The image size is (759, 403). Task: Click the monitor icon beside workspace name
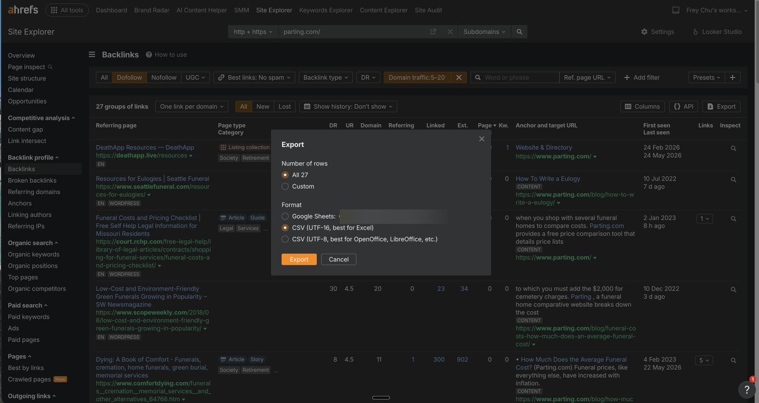tap(676, 10)
